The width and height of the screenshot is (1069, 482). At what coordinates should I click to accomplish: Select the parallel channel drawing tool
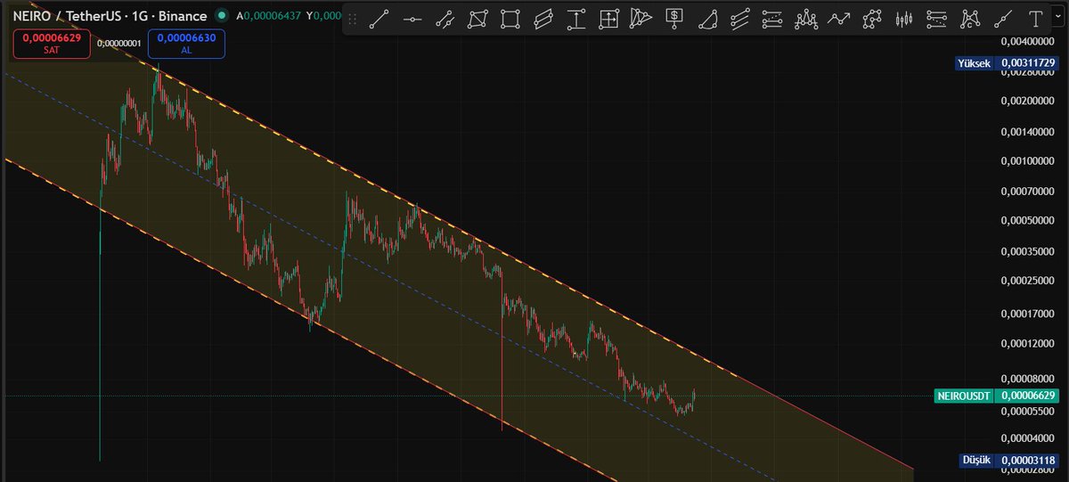543,19
